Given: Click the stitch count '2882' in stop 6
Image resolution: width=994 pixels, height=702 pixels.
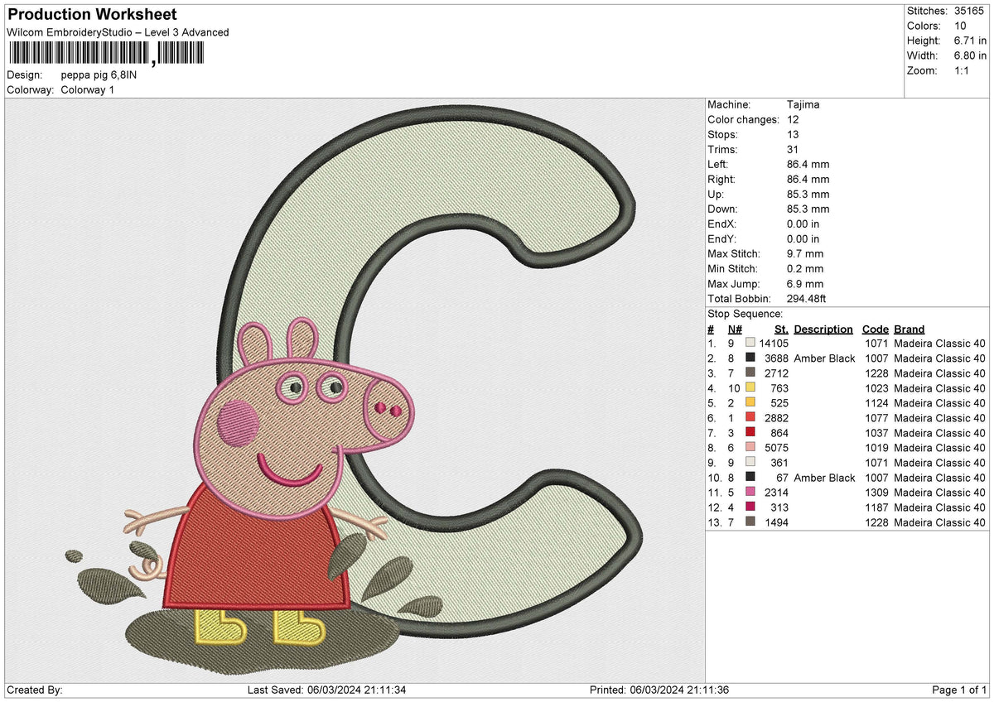Looking at the screenshot, I should [x=777, y=417].
